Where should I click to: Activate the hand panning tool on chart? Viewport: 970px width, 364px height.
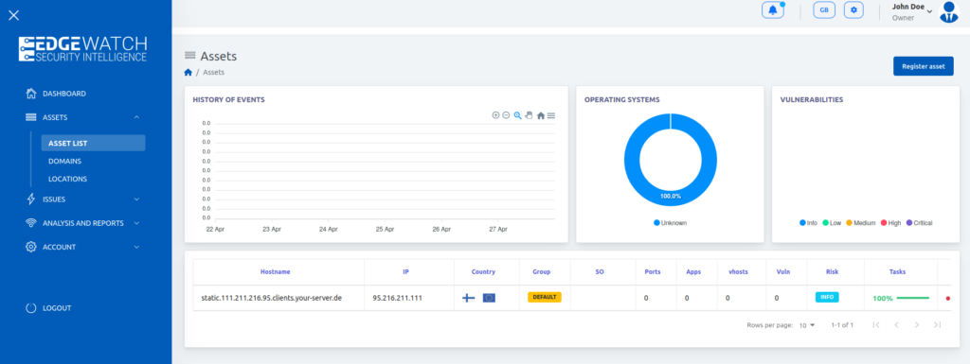pyautogui.click(x=529, y=115)
